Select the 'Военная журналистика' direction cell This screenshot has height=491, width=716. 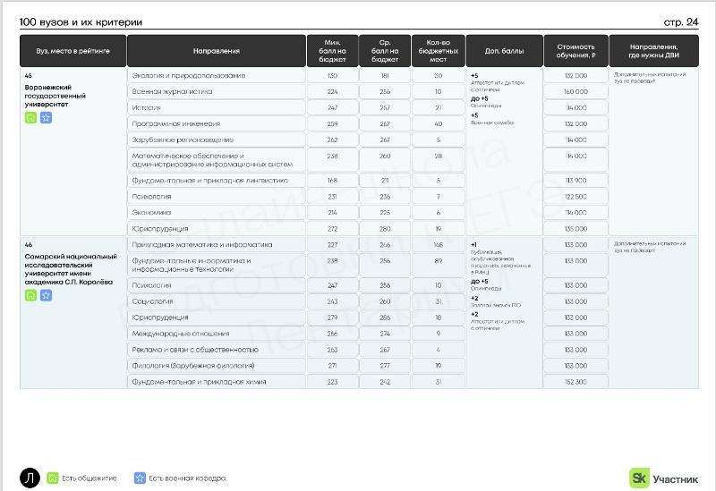pyautogui.click(x=216, y=91)
